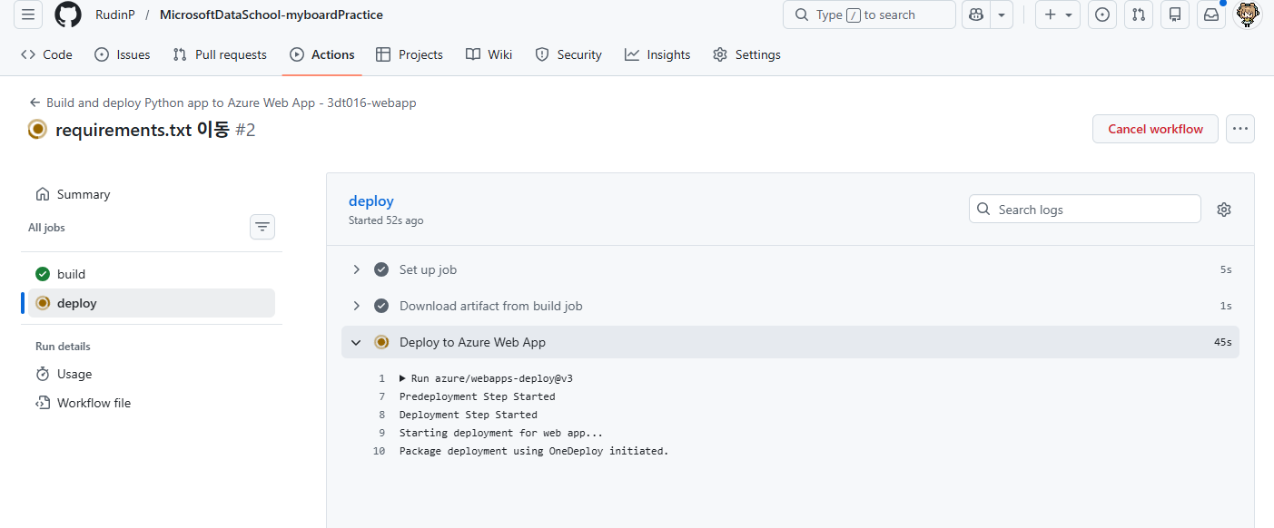The image size is (1274, 528).
Task: Open the Create new plus dropdown
Action: (x=1058, y=15)
